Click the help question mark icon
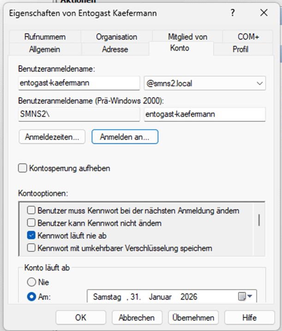282x331 pixels. click(233, 13)
